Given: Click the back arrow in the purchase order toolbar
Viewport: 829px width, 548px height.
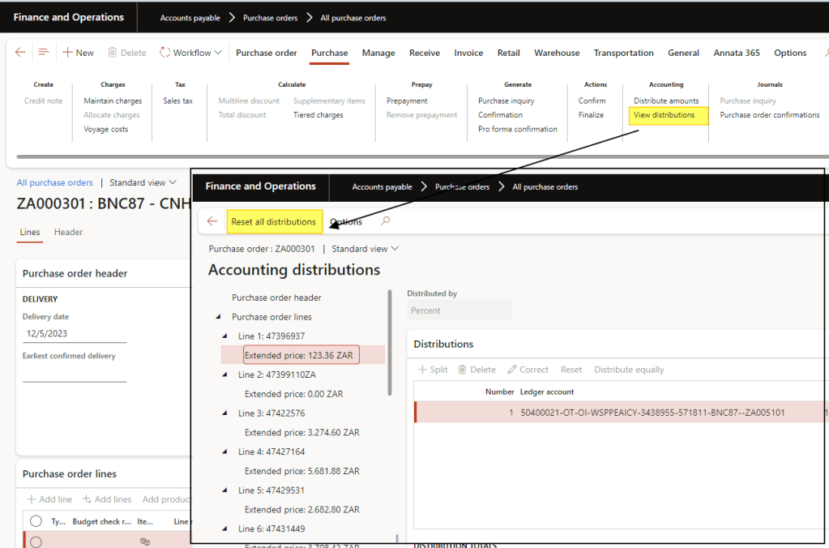Looking at the screenshot, I should 20,53.
